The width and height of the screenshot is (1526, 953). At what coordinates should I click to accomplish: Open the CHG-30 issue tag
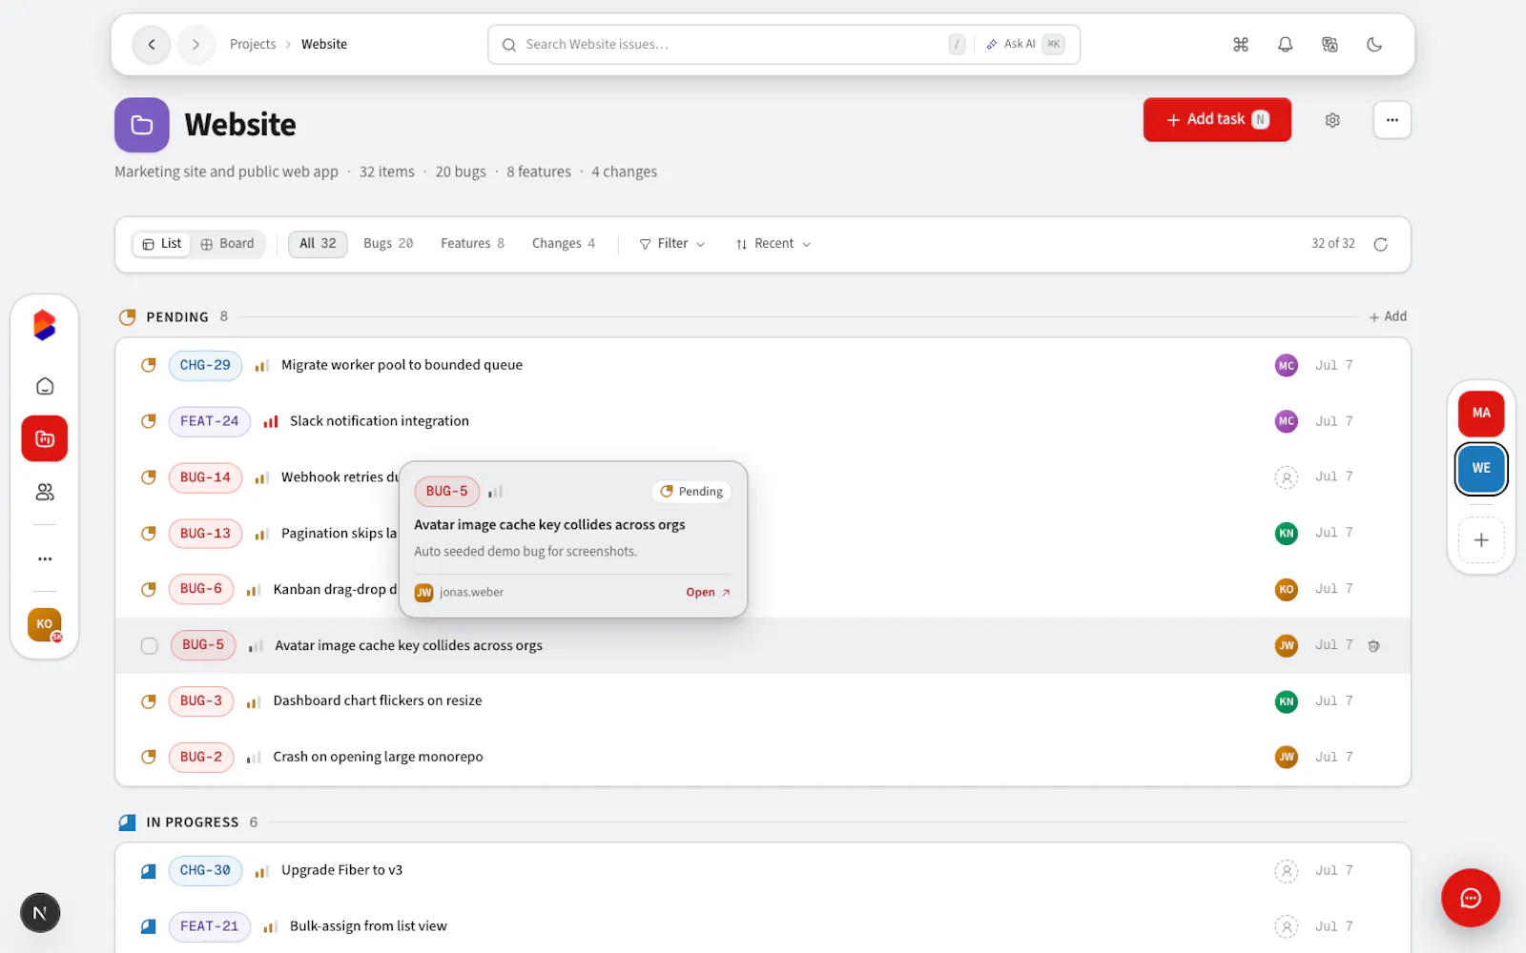click(x=205, y=871)
